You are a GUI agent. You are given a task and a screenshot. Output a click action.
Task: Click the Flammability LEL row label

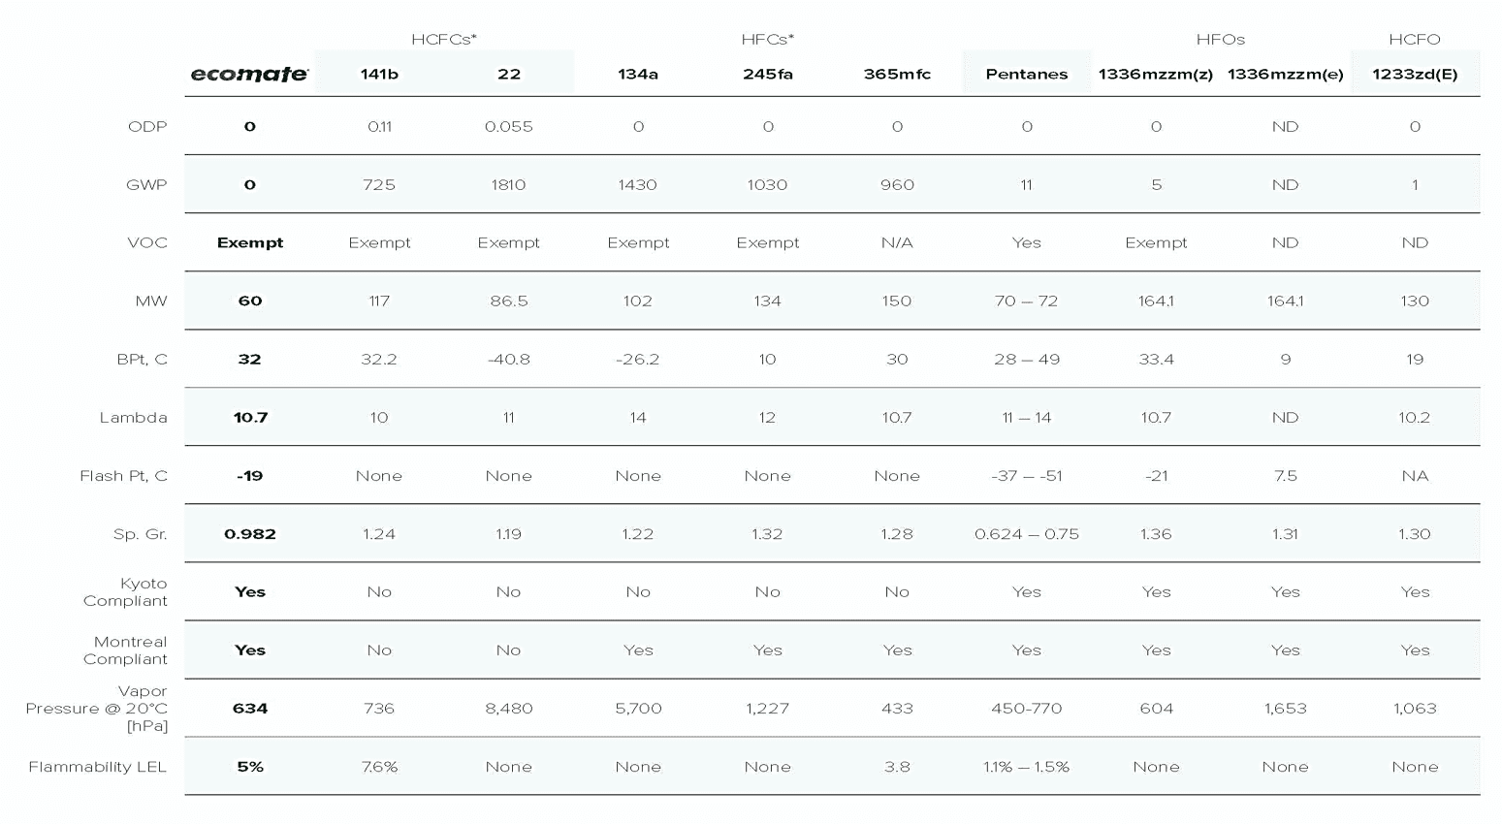click(97, 767)
